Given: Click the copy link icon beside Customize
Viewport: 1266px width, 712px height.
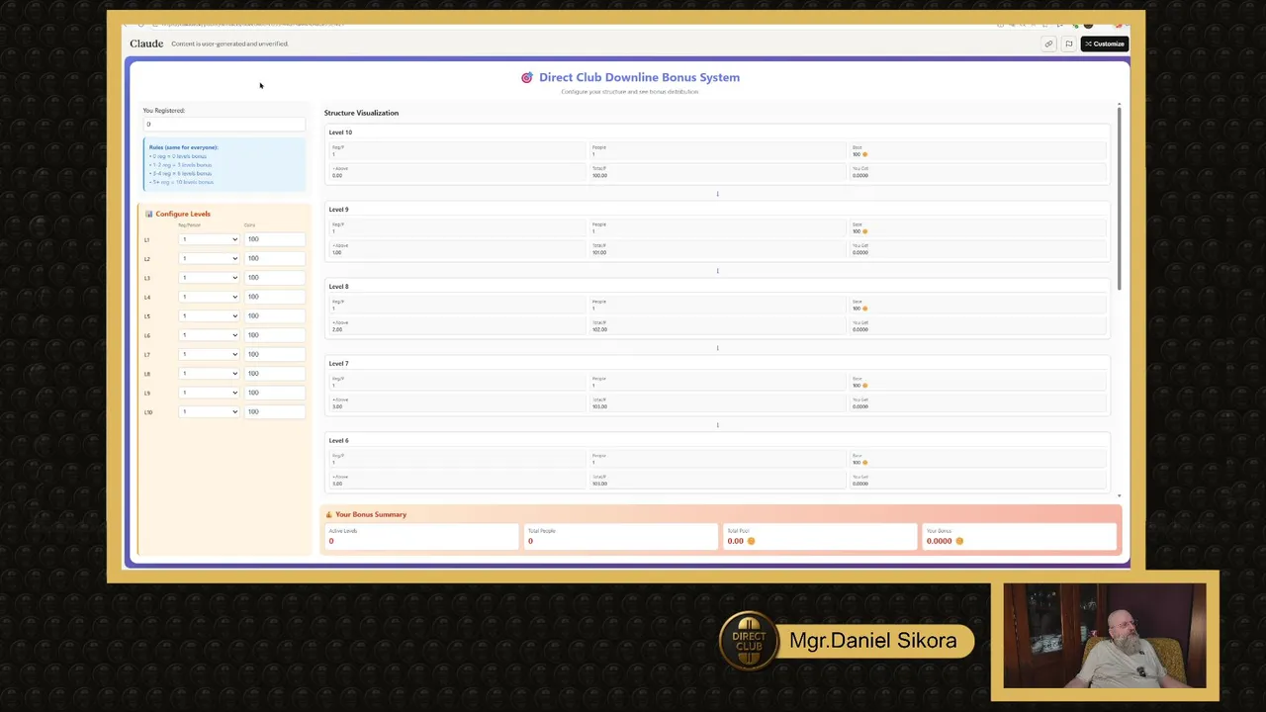Looking at the screenshot, I should [x=1048, y=44].
